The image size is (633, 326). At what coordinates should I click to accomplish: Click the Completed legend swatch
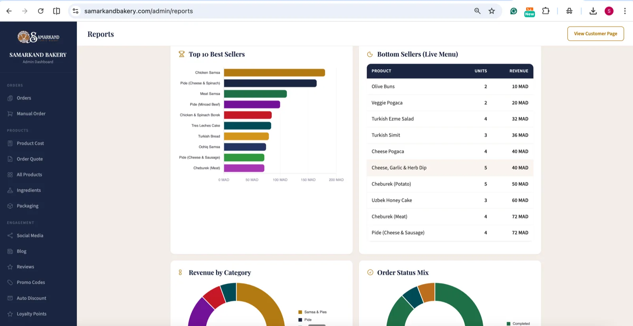coord(508,324)
